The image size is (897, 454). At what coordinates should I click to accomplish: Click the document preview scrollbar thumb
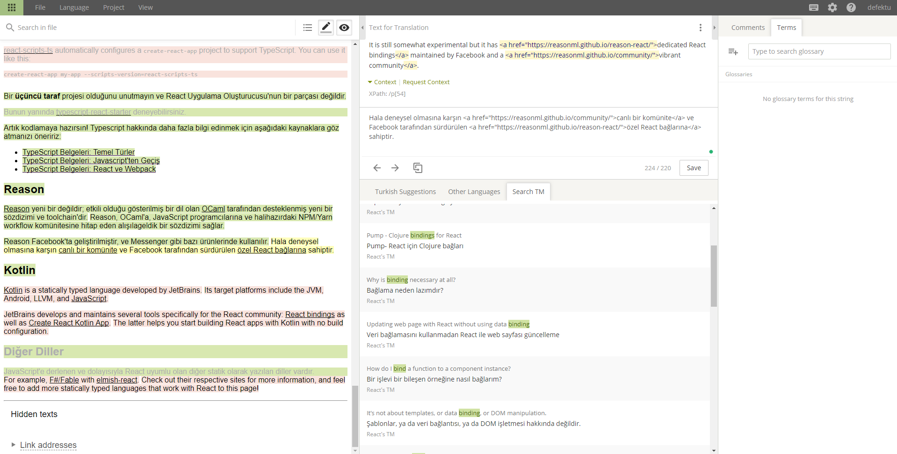pos(355,416)
